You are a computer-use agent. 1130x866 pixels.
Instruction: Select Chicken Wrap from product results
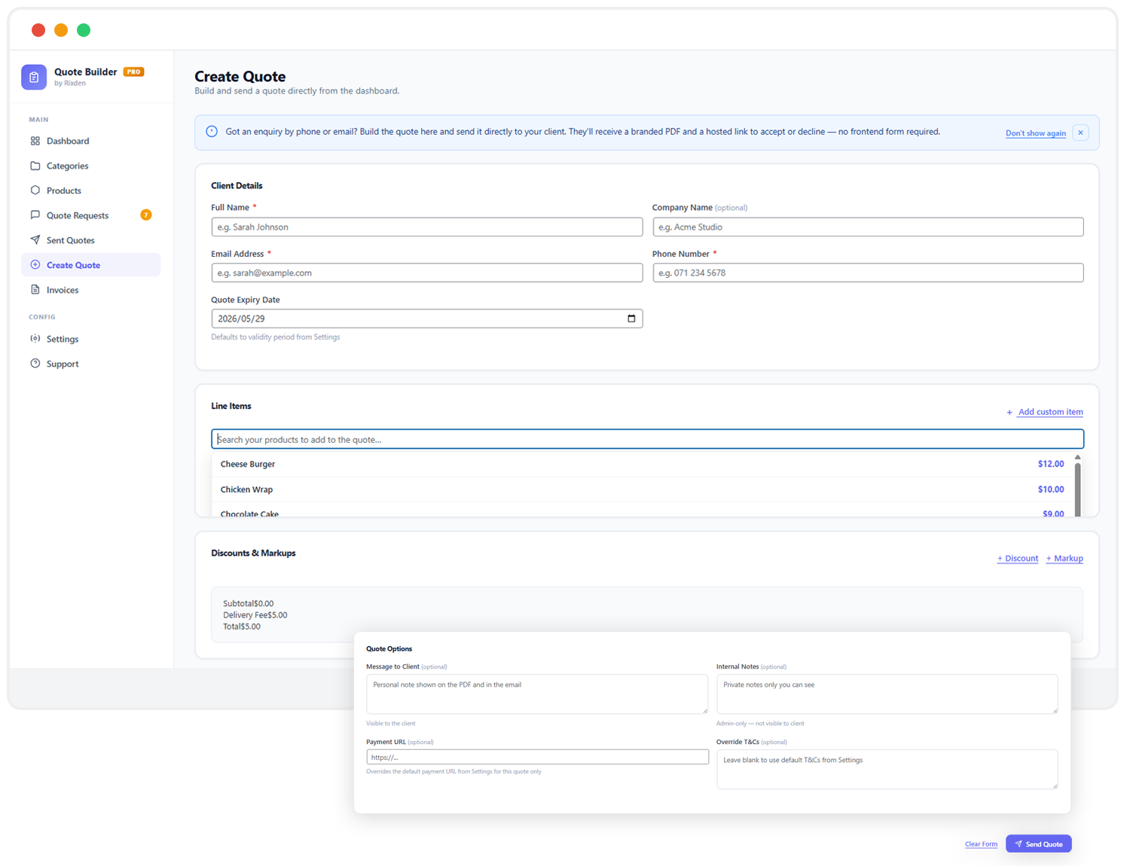[642, 489]
